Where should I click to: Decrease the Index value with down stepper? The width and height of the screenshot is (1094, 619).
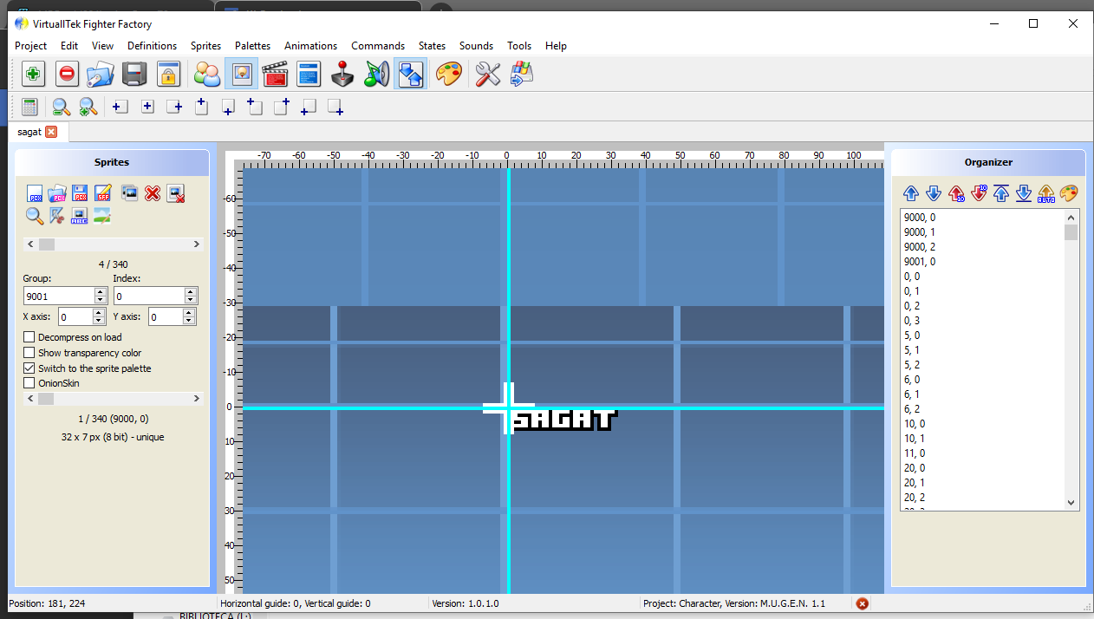pos(192,301)
